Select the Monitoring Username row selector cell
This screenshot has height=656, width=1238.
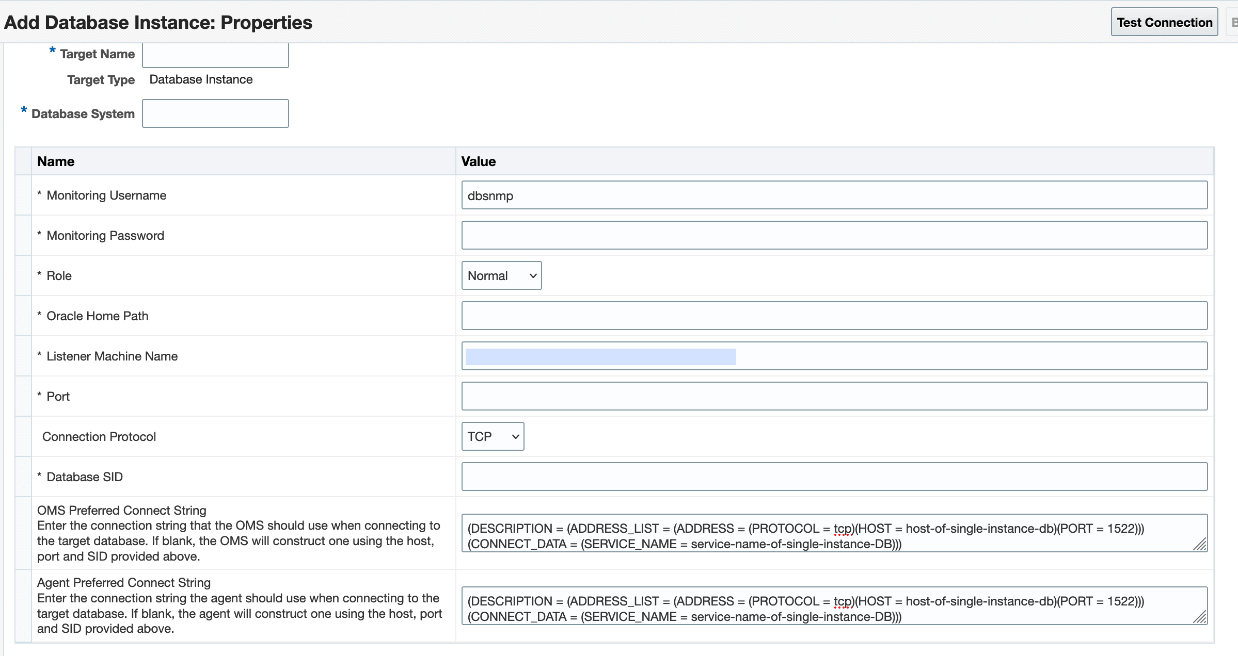pyautogui.click(x=23, y=195)
